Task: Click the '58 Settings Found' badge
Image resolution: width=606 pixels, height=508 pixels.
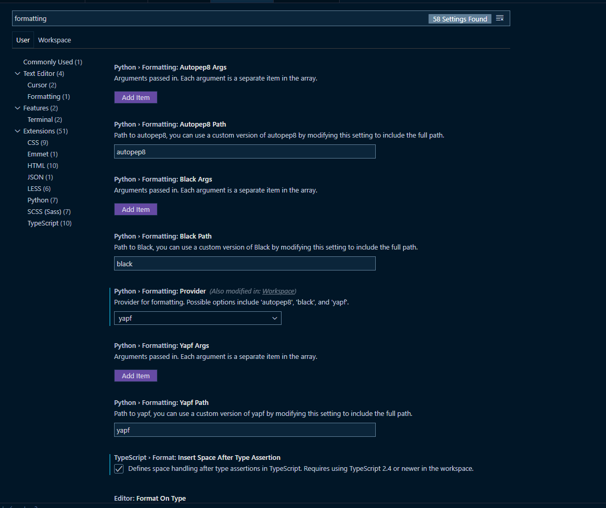Action: (460, 19)
